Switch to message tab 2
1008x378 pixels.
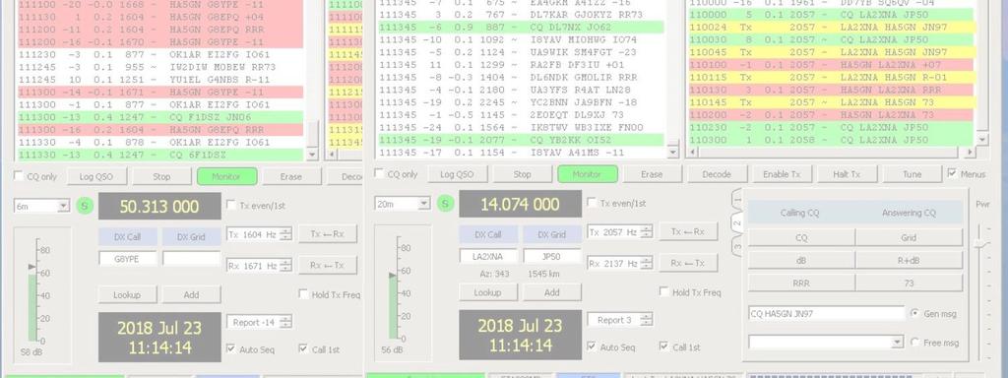(737, 223)
